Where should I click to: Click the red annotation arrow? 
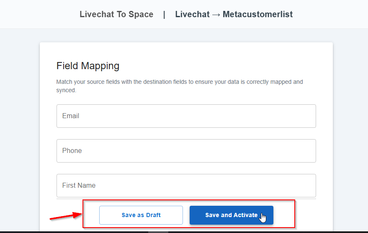click(66, 216)
